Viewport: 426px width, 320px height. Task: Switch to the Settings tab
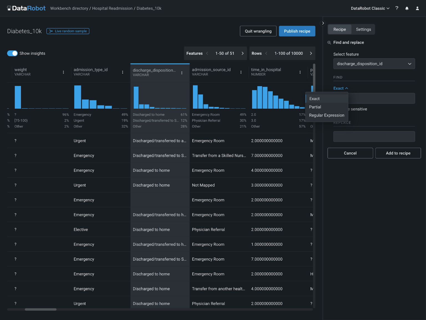point(363,29)
